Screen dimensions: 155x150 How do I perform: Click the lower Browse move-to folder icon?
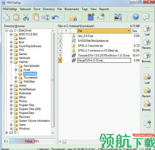[x=147, y=104]
